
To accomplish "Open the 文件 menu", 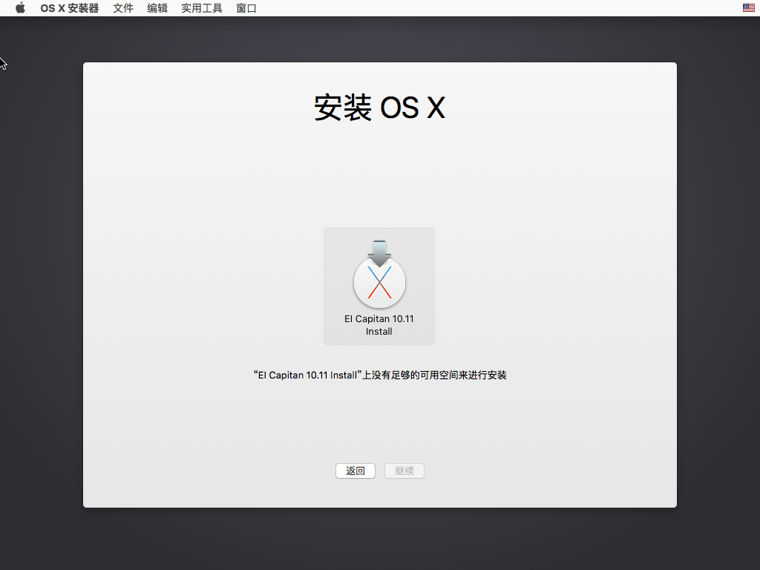I will [123, 8].
